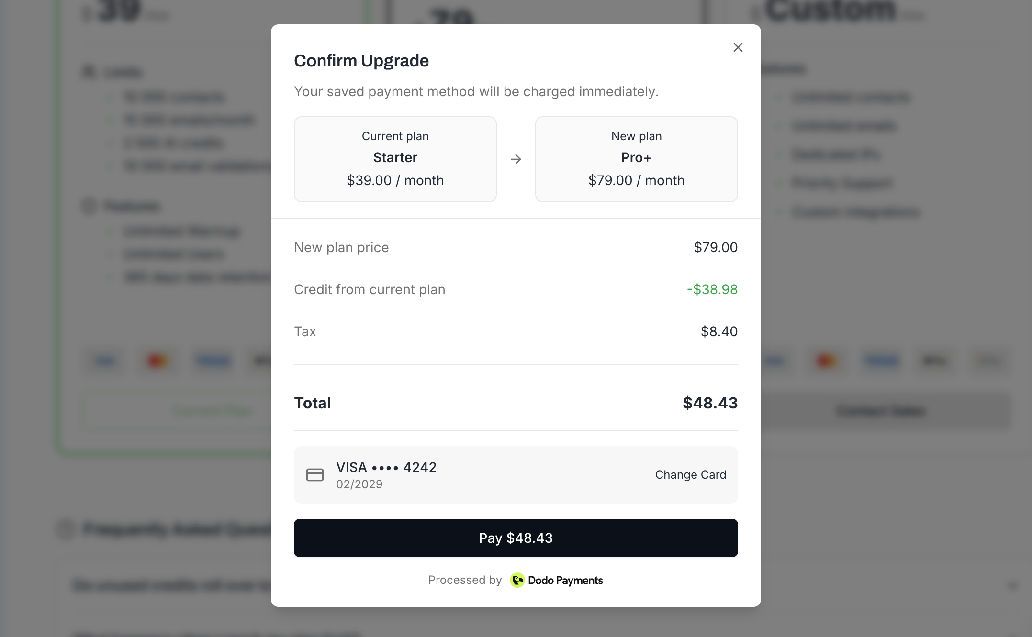Click the Visa logo below the Starter plan
Viewport: 1032px width, 637px height.
coord(104,361)
